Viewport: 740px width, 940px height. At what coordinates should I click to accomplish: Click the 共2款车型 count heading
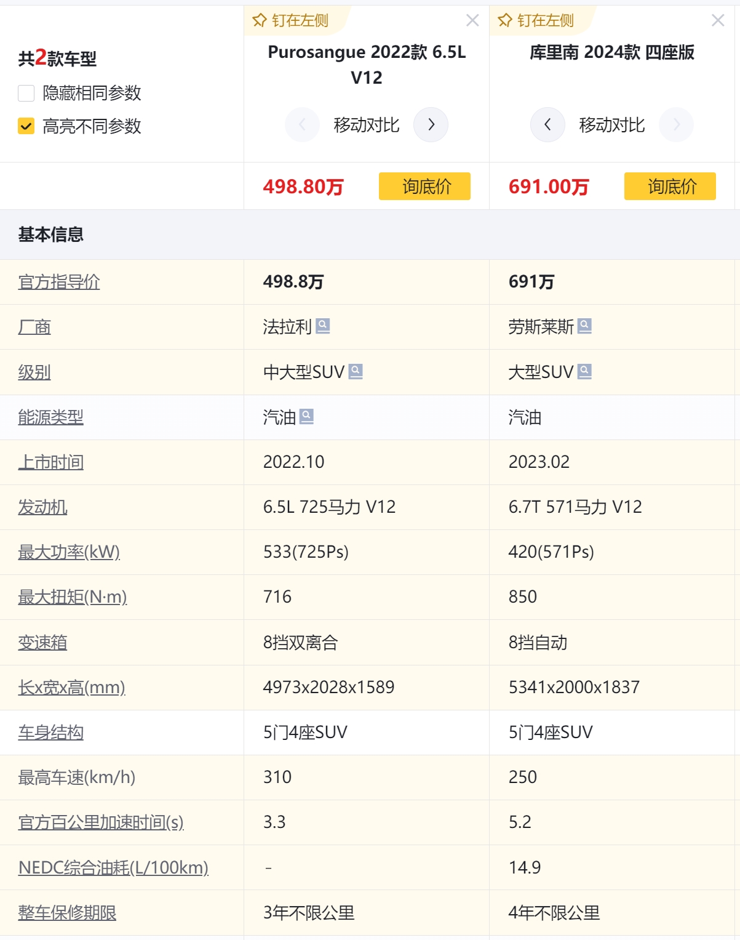click(x=57, y=58)
